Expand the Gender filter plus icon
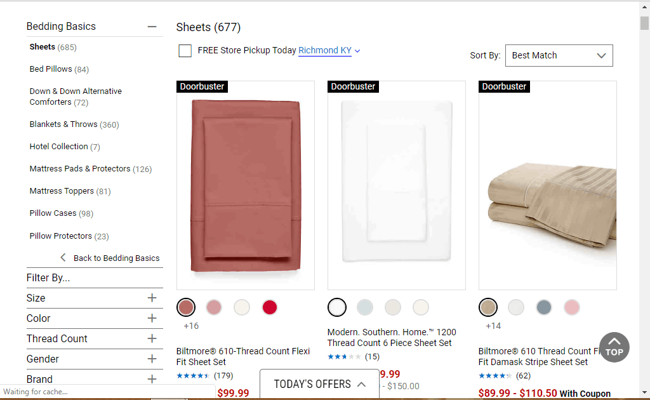The width and height of the screenshot is (650, 400). 152,359
